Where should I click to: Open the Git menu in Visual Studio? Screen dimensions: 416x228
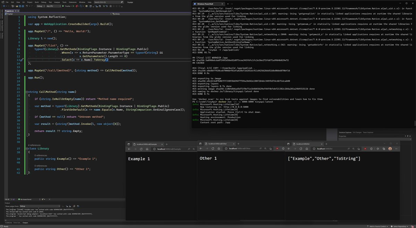tap(24, 2)
